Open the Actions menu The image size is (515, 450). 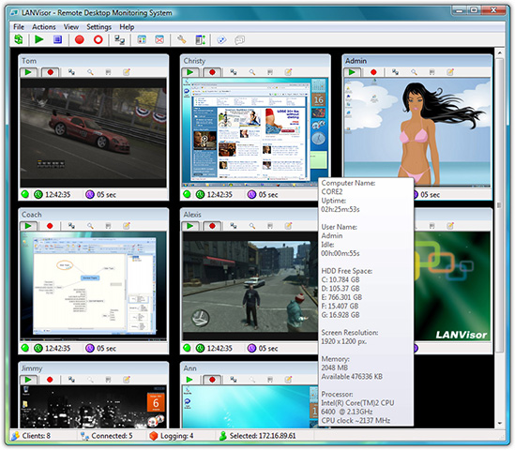44,27
